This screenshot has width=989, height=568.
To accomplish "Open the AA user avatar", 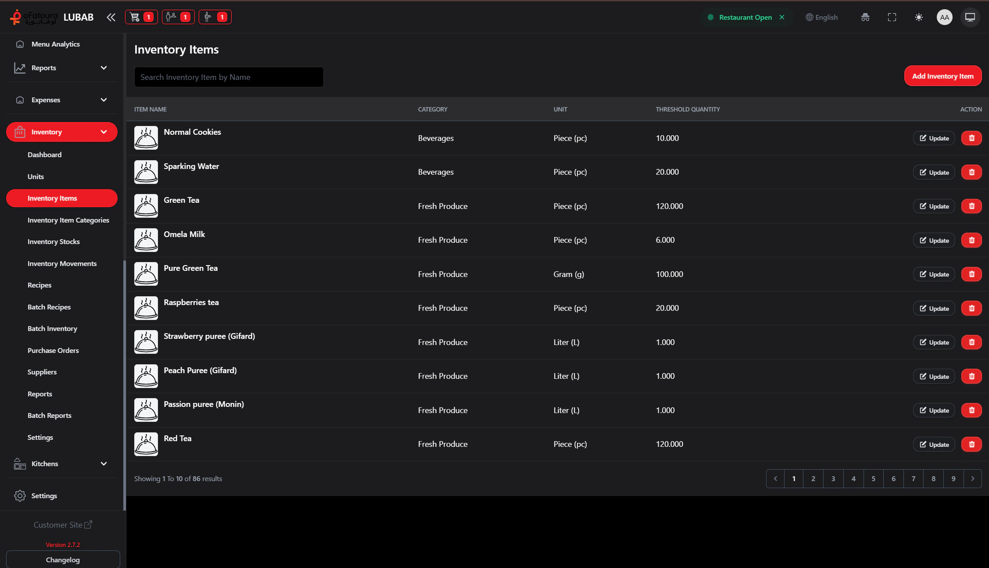I will [x=944, y=17].
